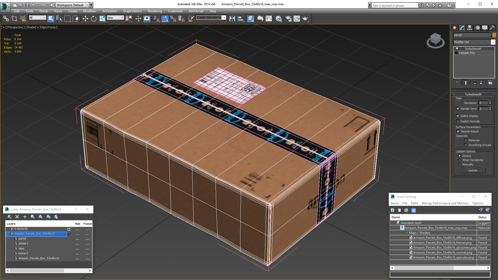
Task: Enable Separate by Smoothing Groups checkbox
Action: (466, 145)
